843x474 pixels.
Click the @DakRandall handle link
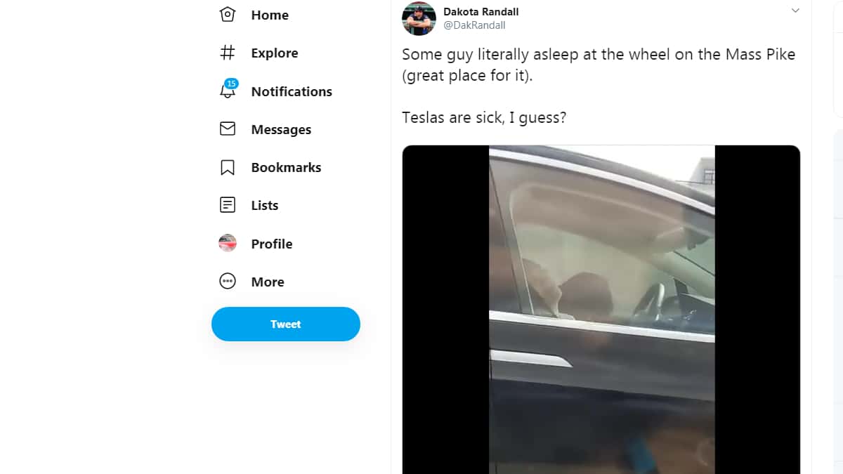pos(474,25)
